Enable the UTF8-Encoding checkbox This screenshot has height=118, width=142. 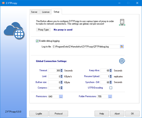point(111,88)
